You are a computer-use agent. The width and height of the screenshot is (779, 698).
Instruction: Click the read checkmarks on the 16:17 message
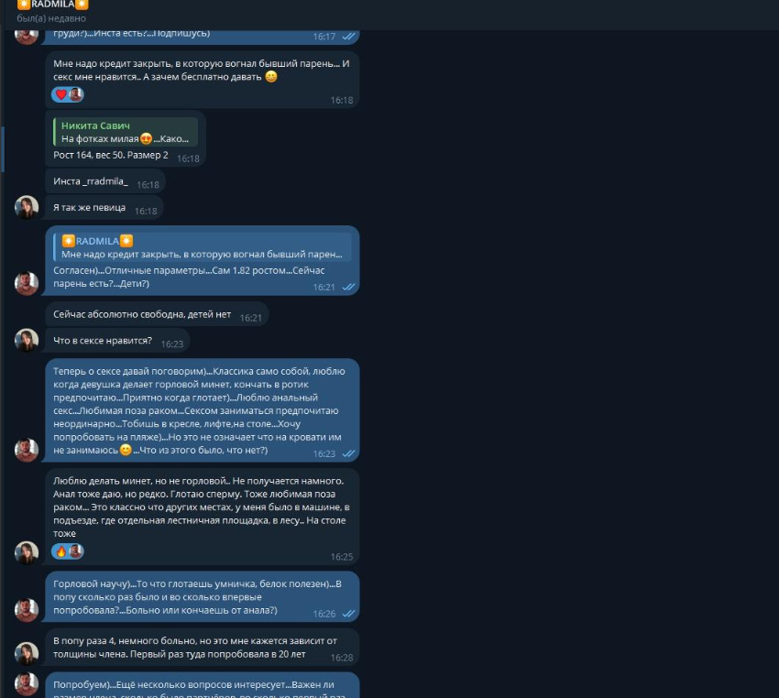[349, 37]
